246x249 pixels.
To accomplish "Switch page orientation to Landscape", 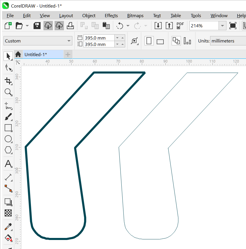I will tap(160, 41).
